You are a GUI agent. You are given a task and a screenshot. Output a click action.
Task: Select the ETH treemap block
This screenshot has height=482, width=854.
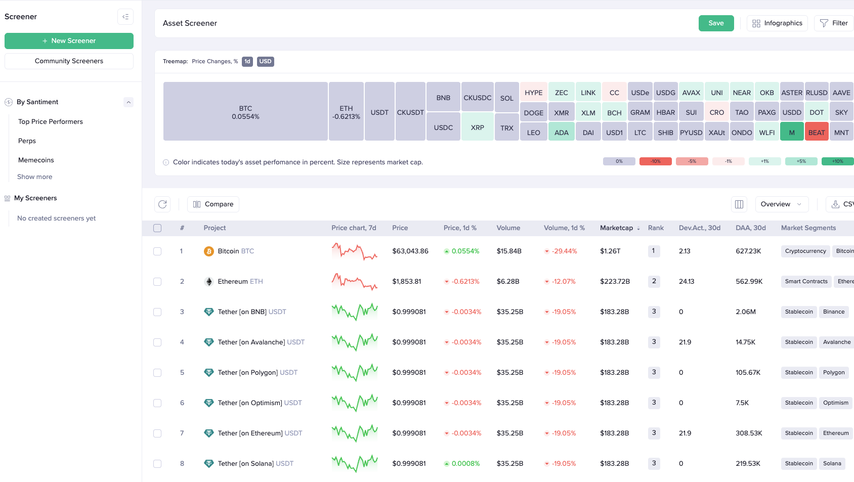pos(346,111)
